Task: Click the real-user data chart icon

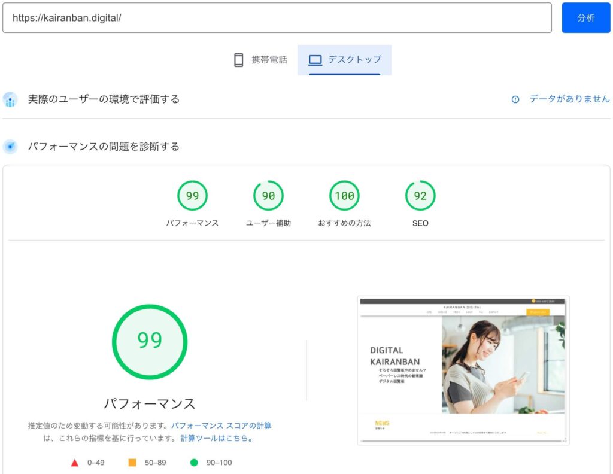Action: [10, 99]
